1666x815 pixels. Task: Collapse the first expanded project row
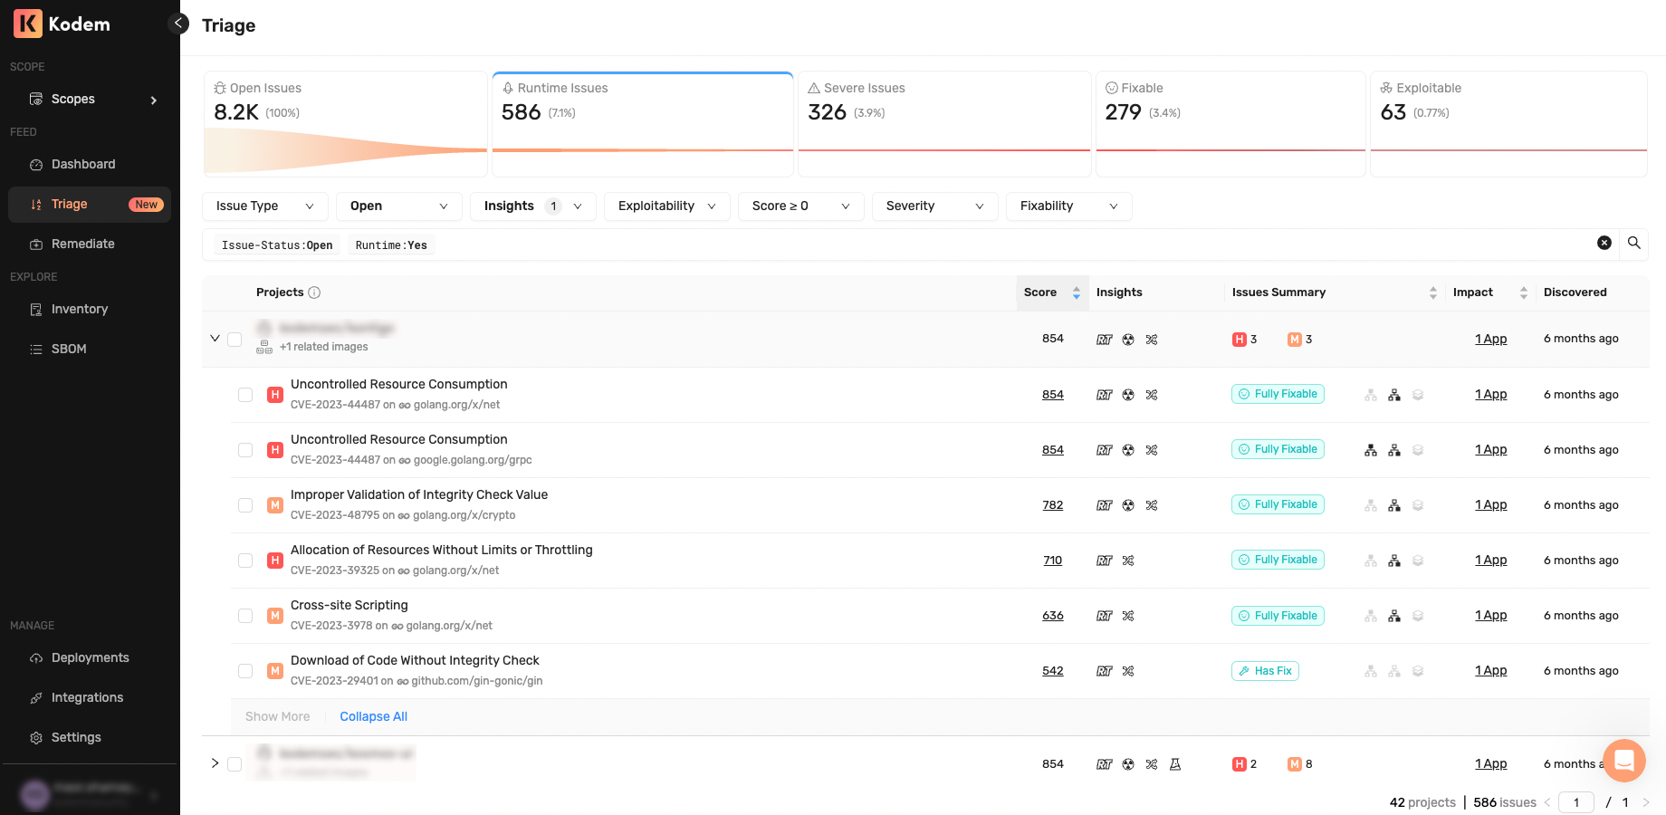(x=215, y=339)
